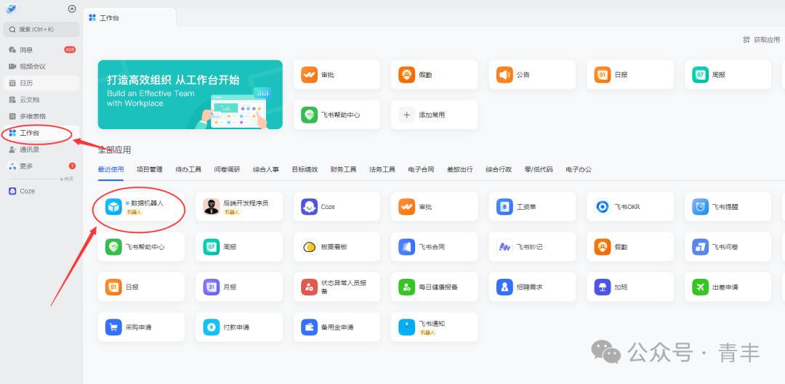Click the 工作台 tab at the top
This screenshot has height=384, width=785.
(129, 17)
